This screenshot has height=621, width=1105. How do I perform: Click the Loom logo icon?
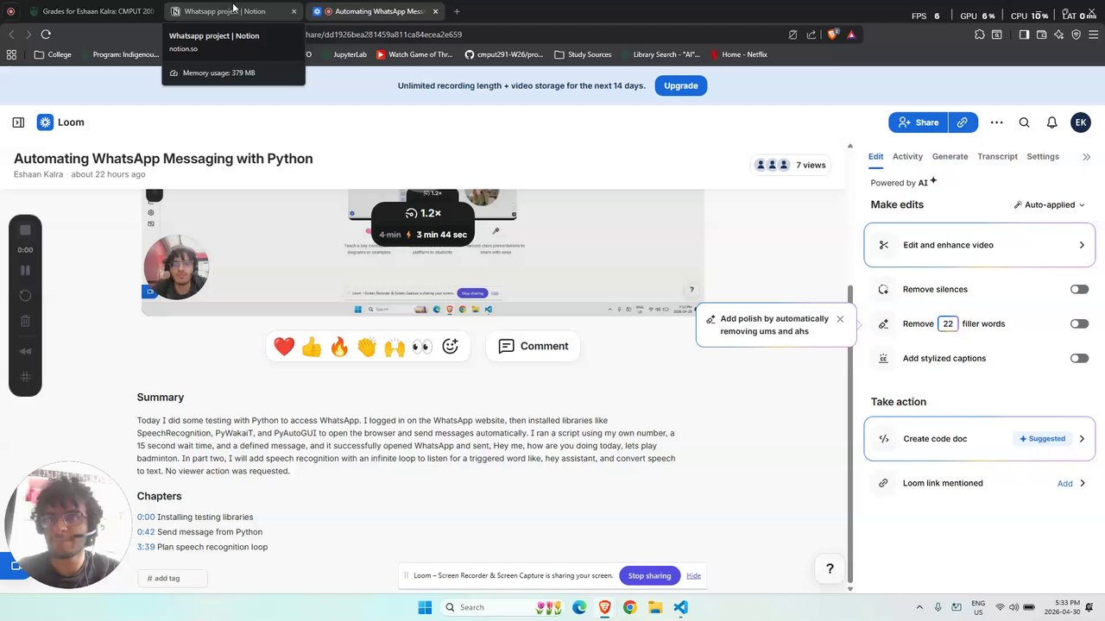coord(45,122)
